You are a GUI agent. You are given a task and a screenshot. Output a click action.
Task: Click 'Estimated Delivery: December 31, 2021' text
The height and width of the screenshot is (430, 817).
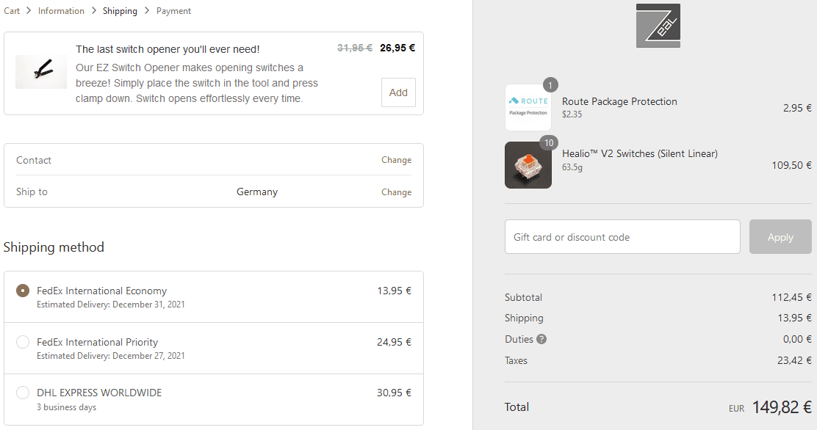pos(110,305)
